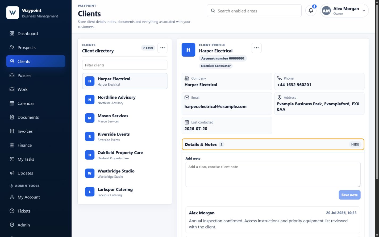Open Riverside Events client

point(125,136)
